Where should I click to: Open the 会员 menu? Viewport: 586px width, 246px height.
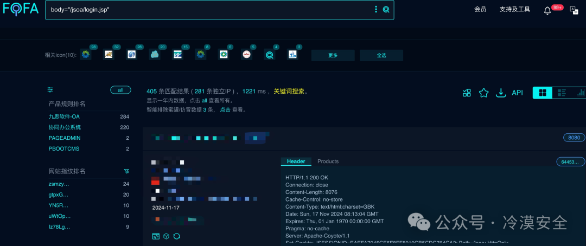pos(480,9)
